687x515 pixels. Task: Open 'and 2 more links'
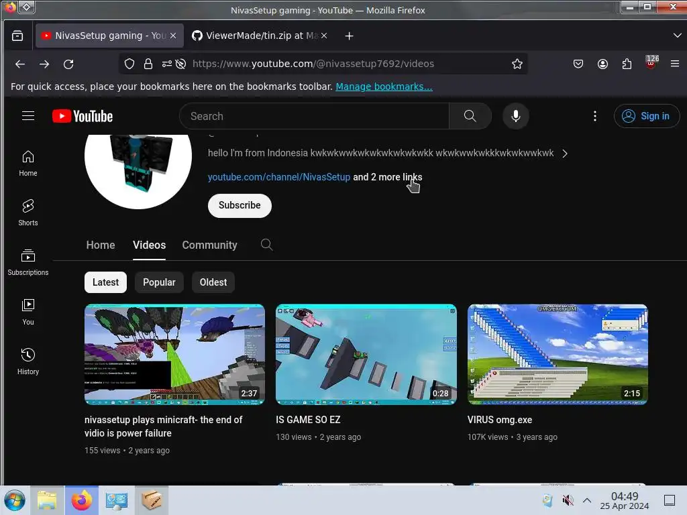388,177
